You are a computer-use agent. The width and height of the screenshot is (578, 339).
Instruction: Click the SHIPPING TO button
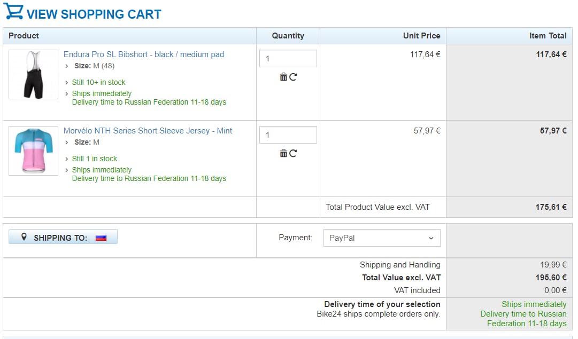[63, 236]
